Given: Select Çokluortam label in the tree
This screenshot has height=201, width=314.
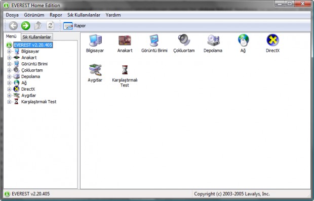Looking at the screenshot, I should 32,70.
